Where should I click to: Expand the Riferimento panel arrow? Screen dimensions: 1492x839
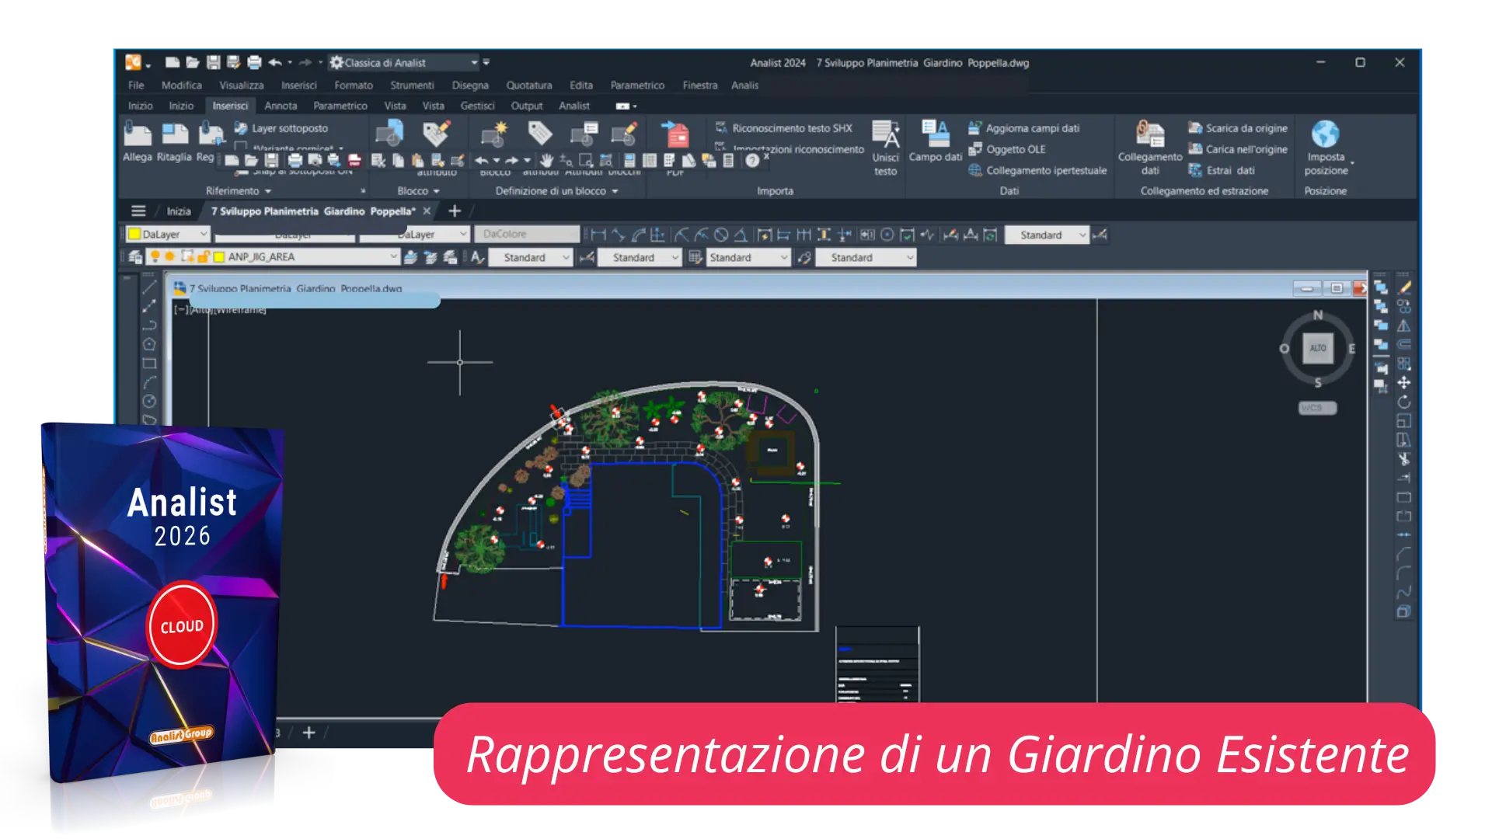coord(268,191)
